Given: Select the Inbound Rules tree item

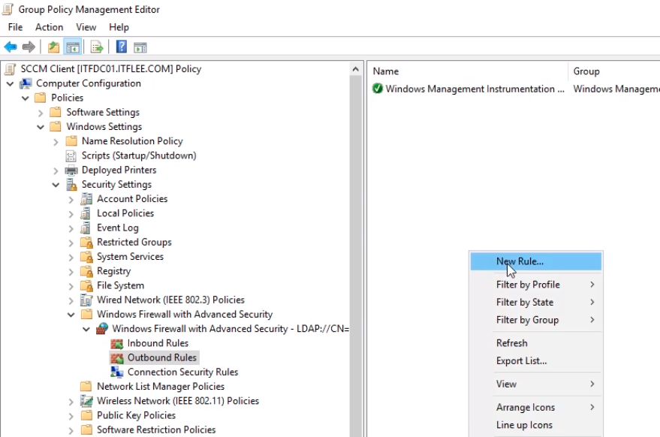Looking at the screenshot, I should 158,344.
